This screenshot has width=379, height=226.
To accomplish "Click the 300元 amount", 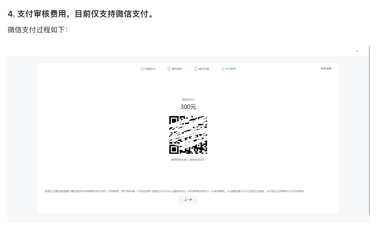I will click(x=188, y=107).
